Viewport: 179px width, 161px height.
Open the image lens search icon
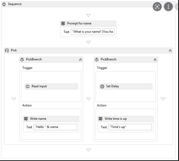(157, 7)
